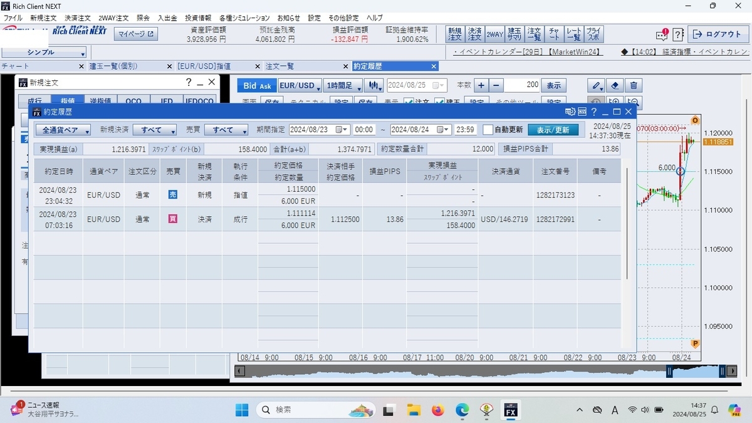The height and width of the screenshot is (423, 752).
Task: Open the EUR/USD currency pair dropdown
Action: [x=300, y=85]
